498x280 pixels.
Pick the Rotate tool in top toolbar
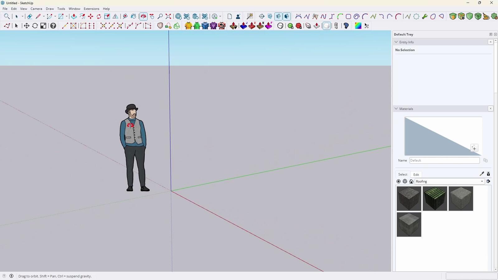99,16
